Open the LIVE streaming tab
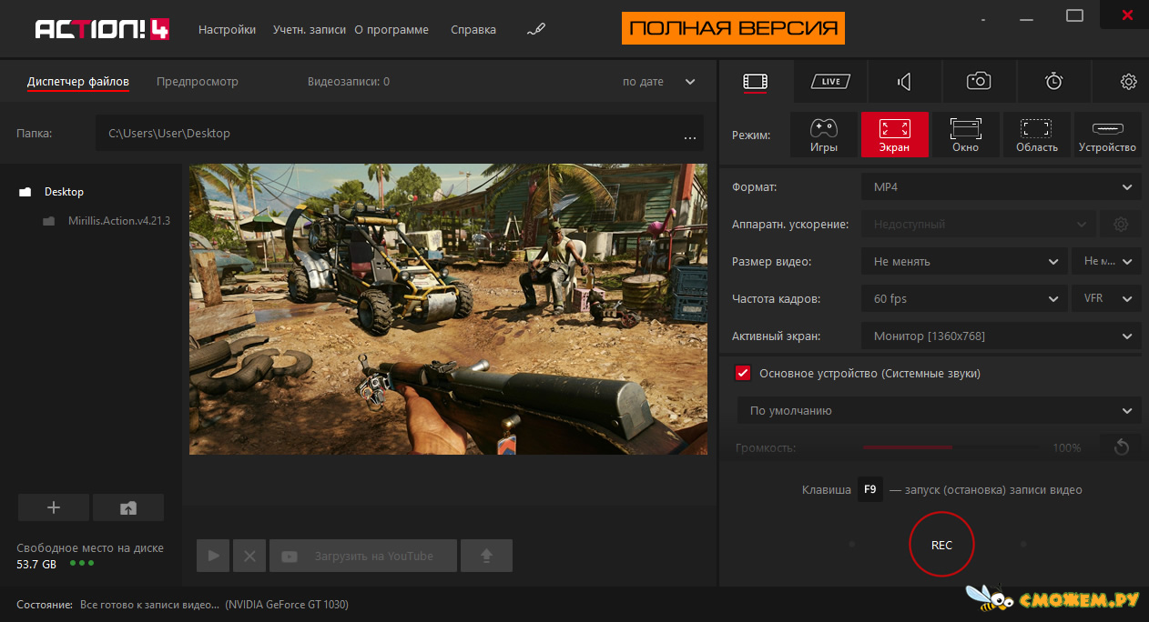 click(x=830, y=82)
